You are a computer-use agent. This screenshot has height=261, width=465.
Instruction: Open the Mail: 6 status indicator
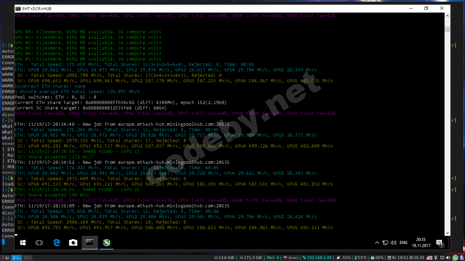(x=273, y=258)
